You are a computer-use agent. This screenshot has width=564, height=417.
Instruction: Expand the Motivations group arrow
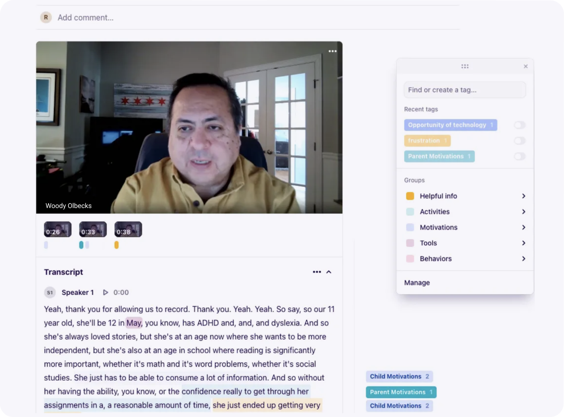[x=523, y=227]
